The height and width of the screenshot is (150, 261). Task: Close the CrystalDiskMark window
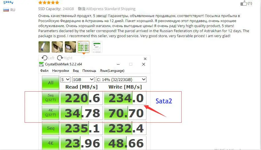click(x=144, y=64)
